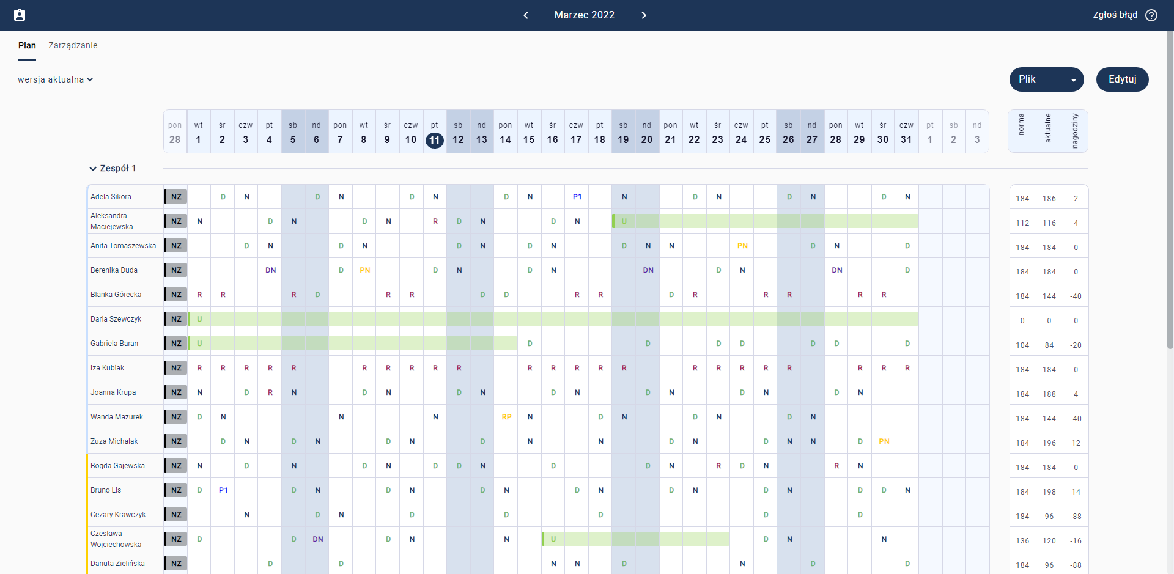Go to previous month with left arrow

[526, 15]
